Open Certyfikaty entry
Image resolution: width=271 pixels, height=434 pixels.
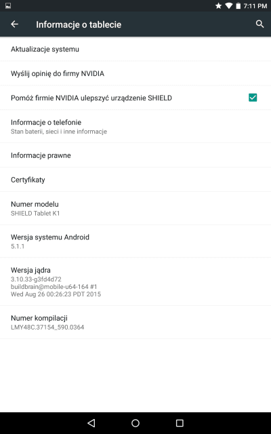(135, 180)
